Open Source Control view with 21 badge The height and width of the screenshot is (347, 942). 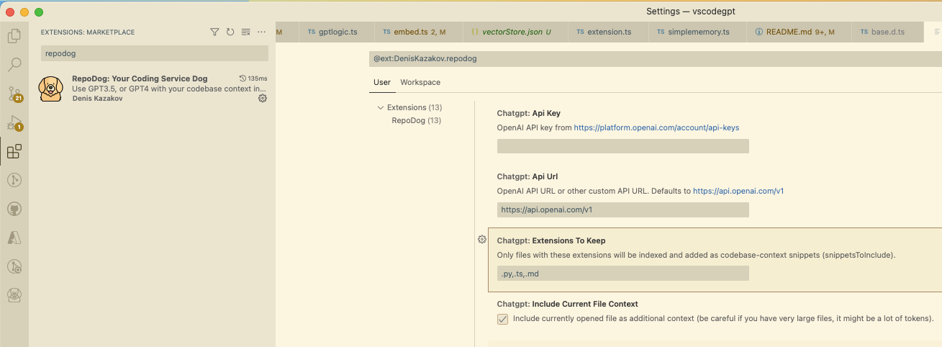point(14,94)
